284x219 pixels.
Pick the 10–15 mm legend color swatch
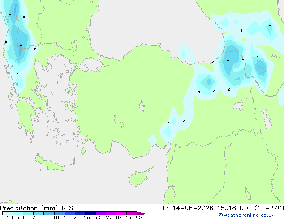click(x=59, y=213)
